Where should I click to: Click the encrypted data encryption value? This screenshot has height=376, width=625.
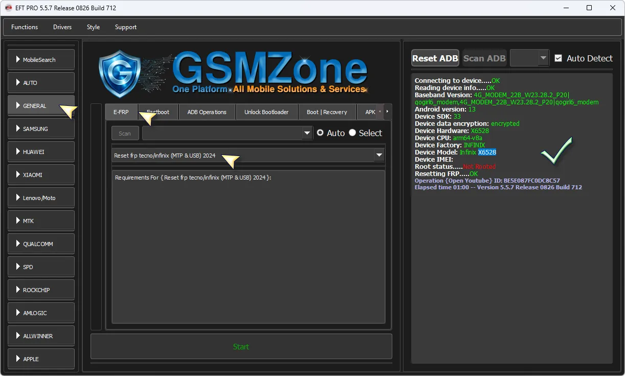pos(505,123)
